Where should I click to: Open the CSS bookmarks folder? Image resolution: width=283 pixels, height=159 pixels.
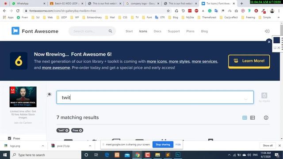pyautogui.click(x=123, y=17)
